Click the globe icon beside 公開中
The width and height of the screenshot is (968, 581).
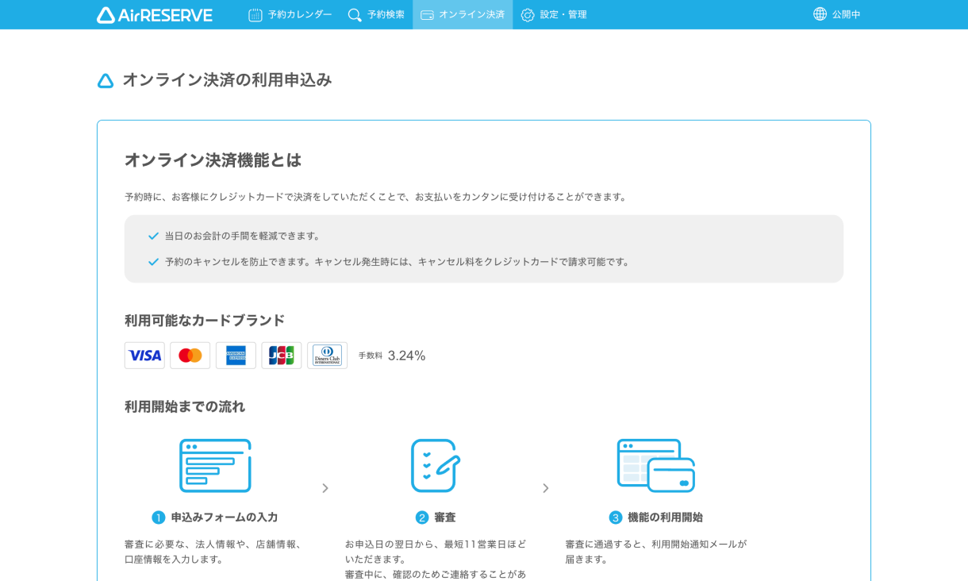click(819, 14)
